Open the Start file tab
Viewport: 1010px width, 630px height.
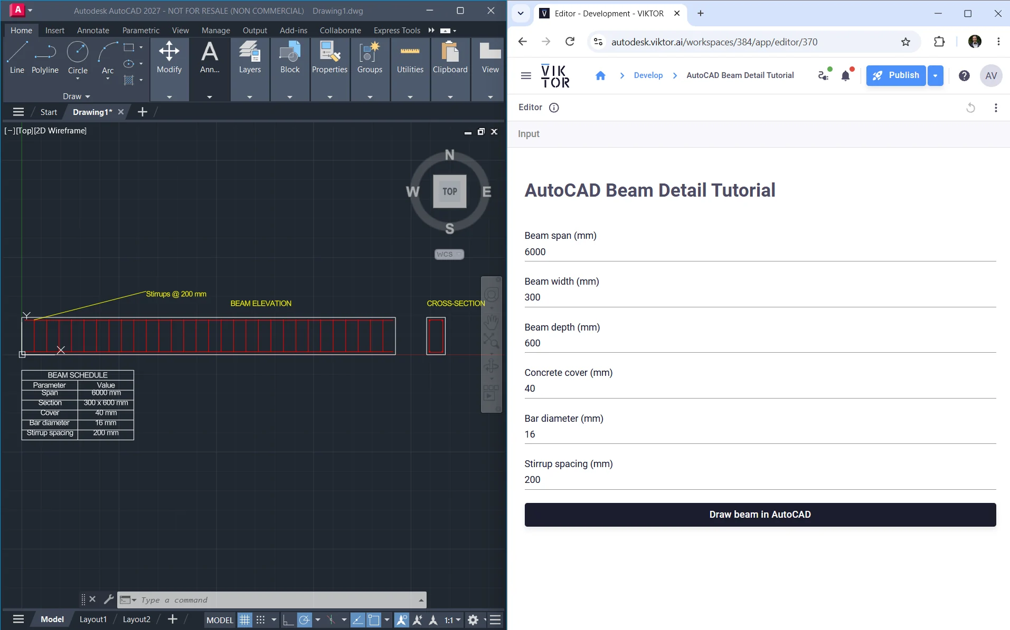pos(49,112)
